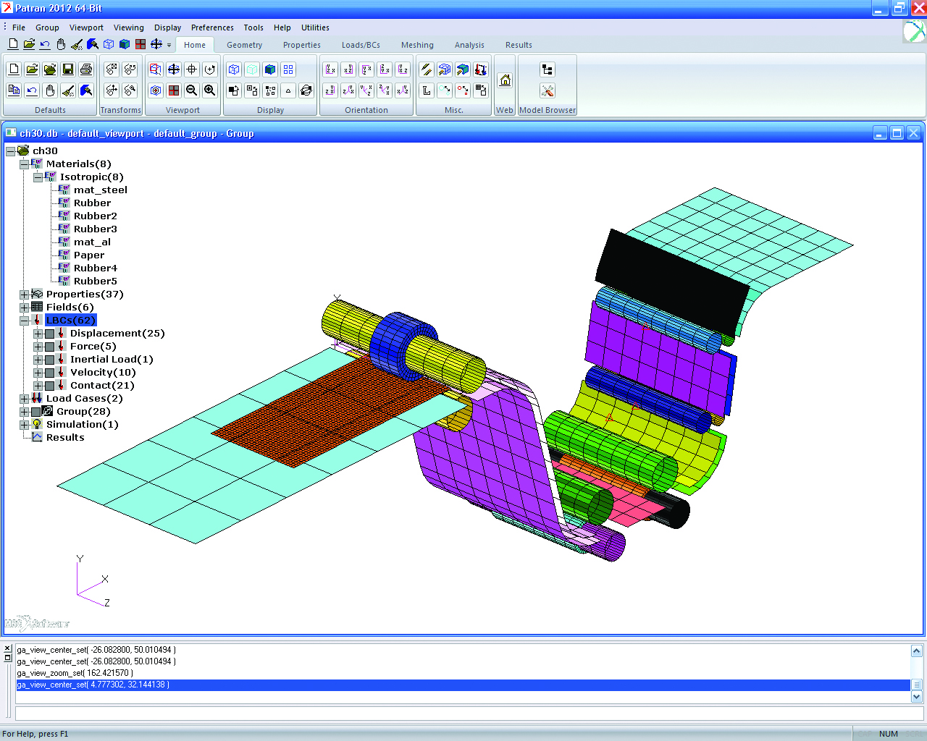Expand the Displacement(25) branch
Viewport: 927px width, 741px height.
(38, 334)
